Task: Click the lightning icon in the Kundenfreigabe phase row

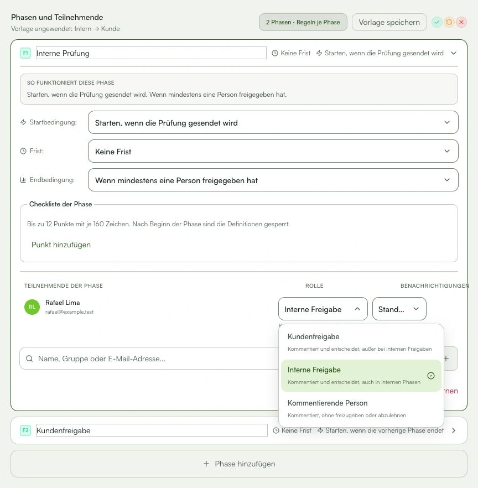Action: [320, 430]
